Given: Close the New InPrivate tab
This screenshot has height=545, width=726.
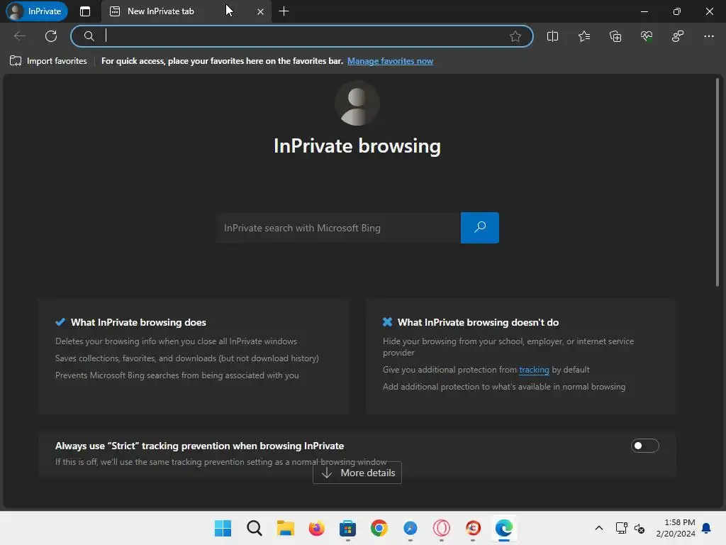Looking at the screenshot, I should point(260,11).
